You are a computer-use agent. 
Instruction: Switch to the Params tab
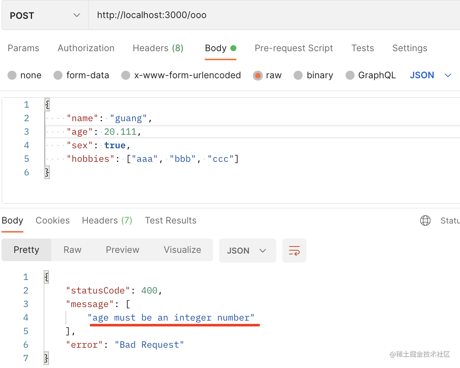tap(23, 48)
